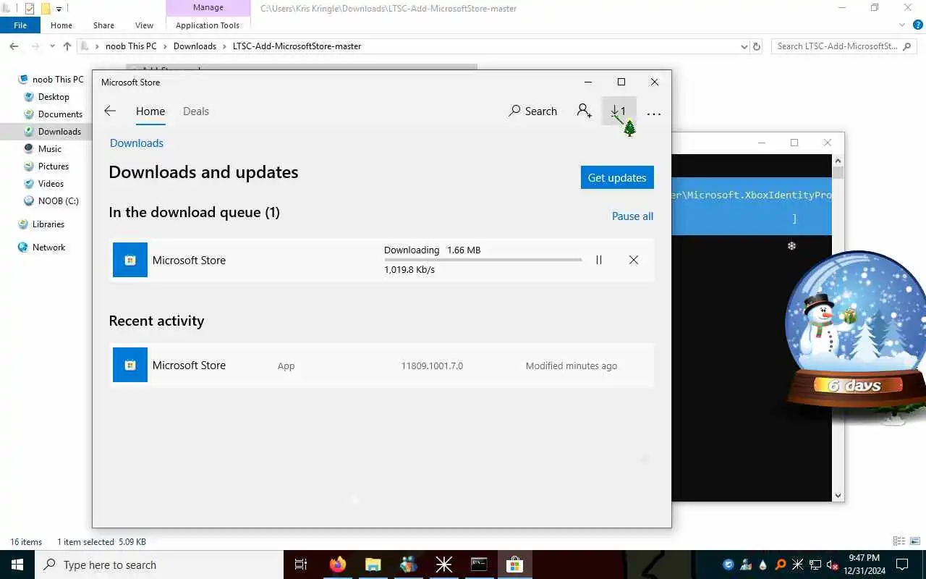Click the Pause all link

click(x=632, y=216)
